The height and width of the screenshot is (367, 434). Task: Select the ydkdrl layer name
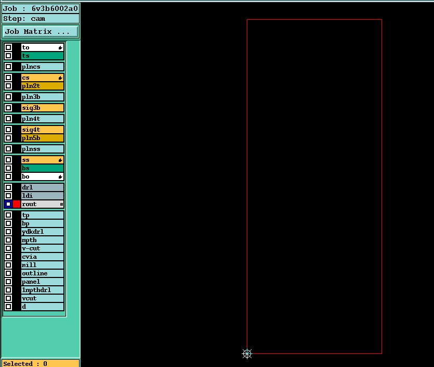43,232
